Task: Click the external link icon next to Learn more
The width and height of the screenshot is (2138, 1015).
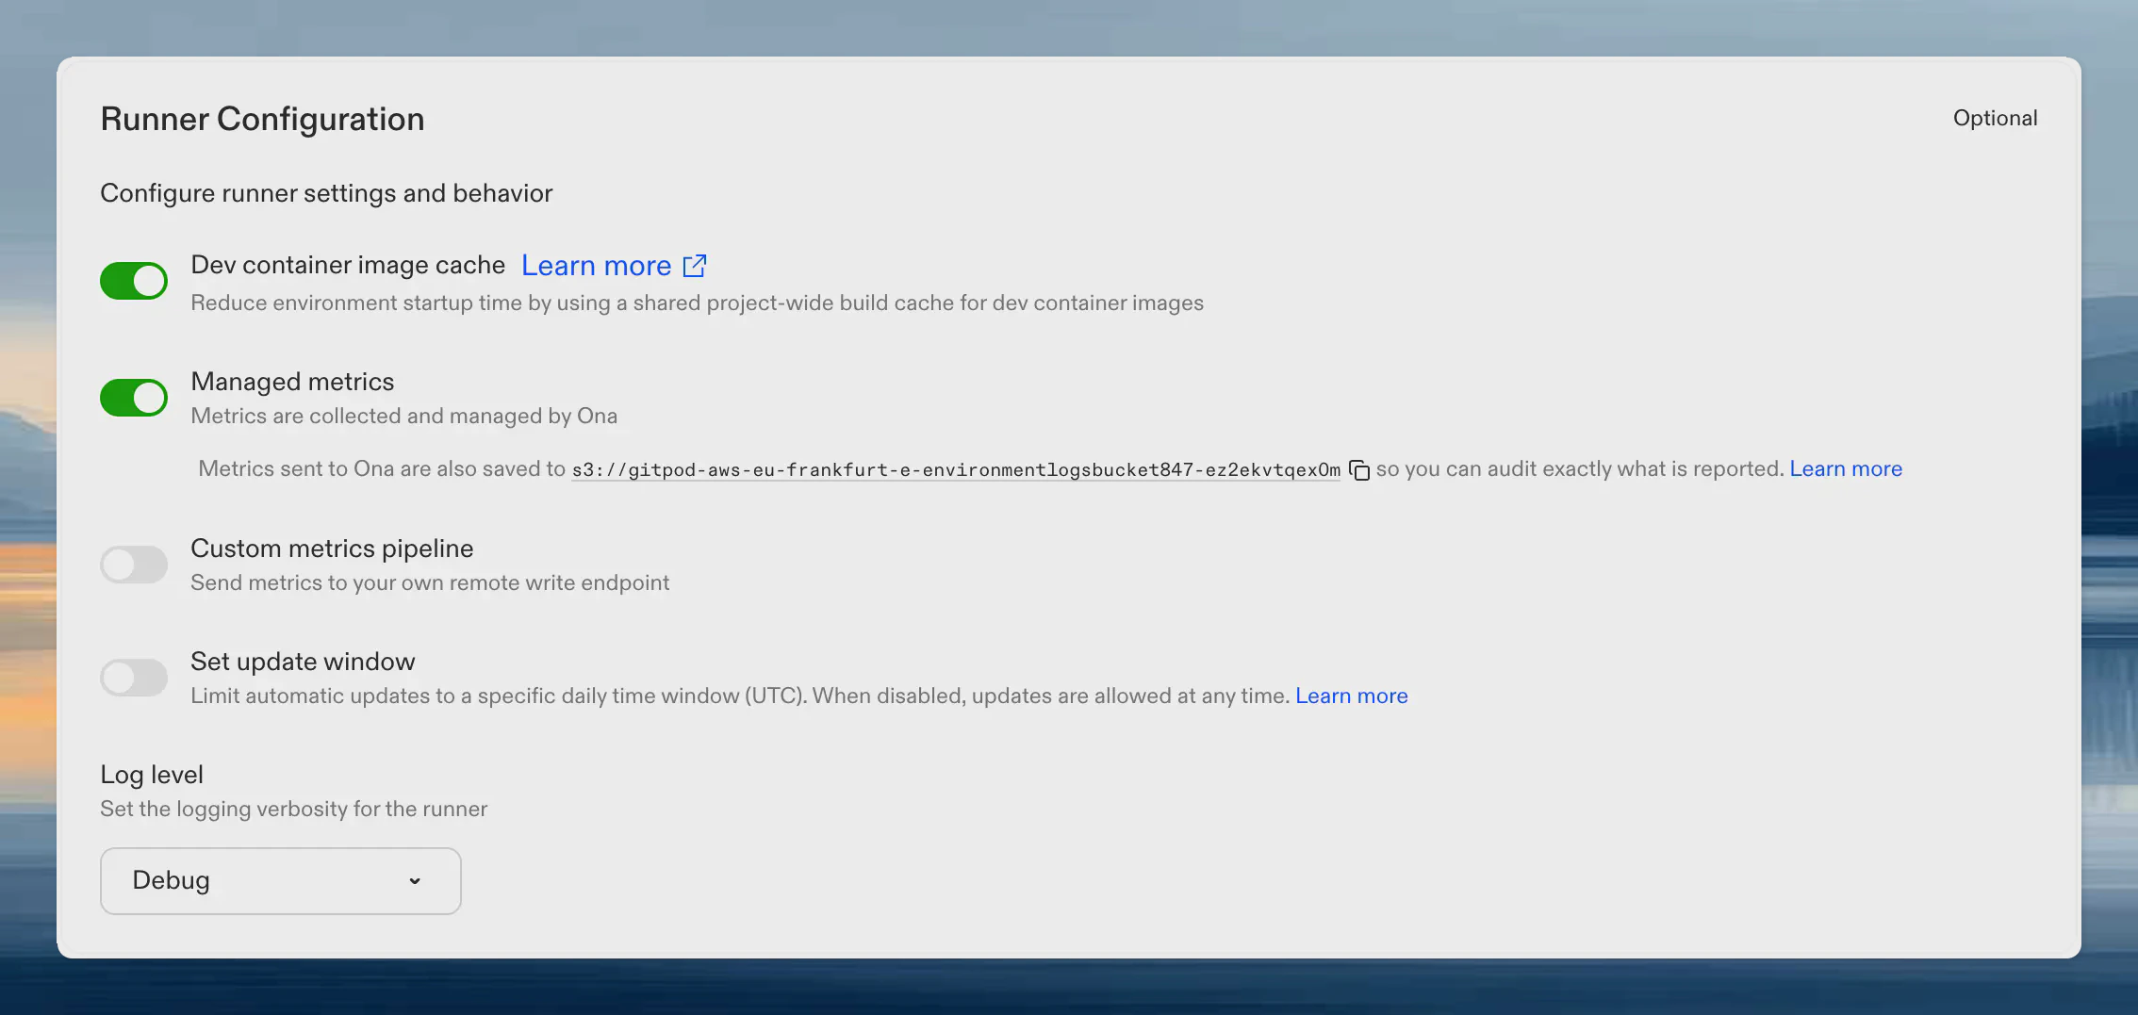Action: [695, 265]
